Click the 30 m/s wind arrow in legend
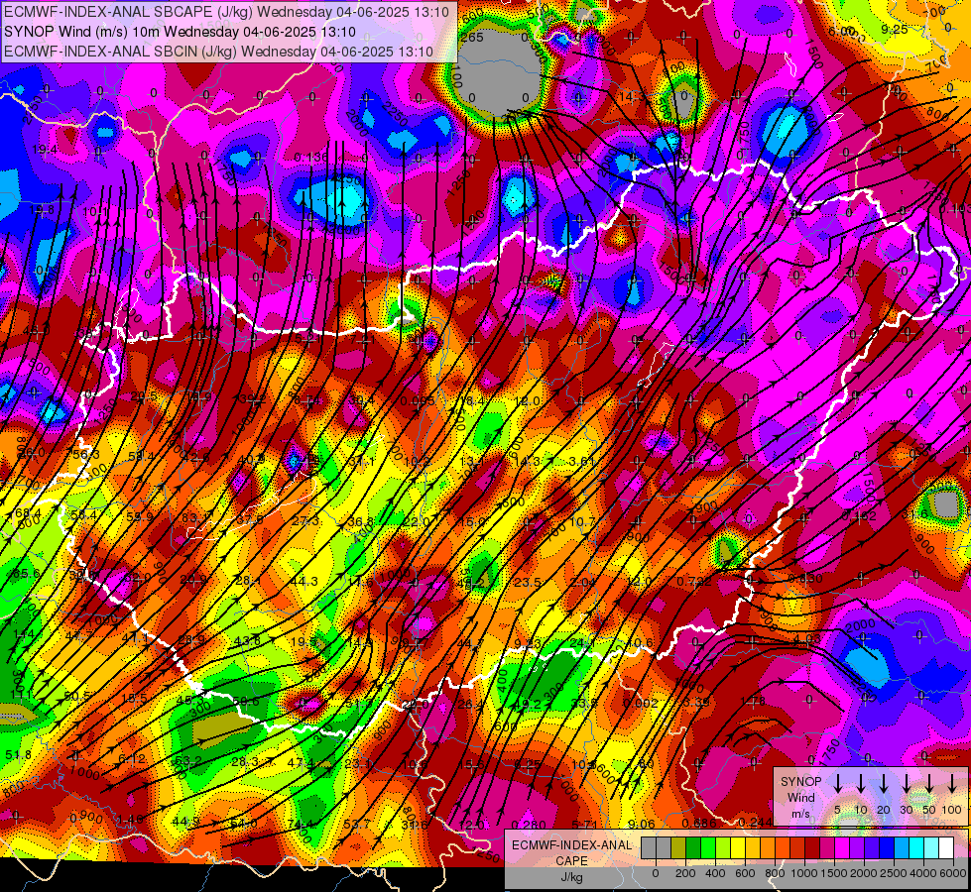This screenshot has height=892, width=971. 906,783
